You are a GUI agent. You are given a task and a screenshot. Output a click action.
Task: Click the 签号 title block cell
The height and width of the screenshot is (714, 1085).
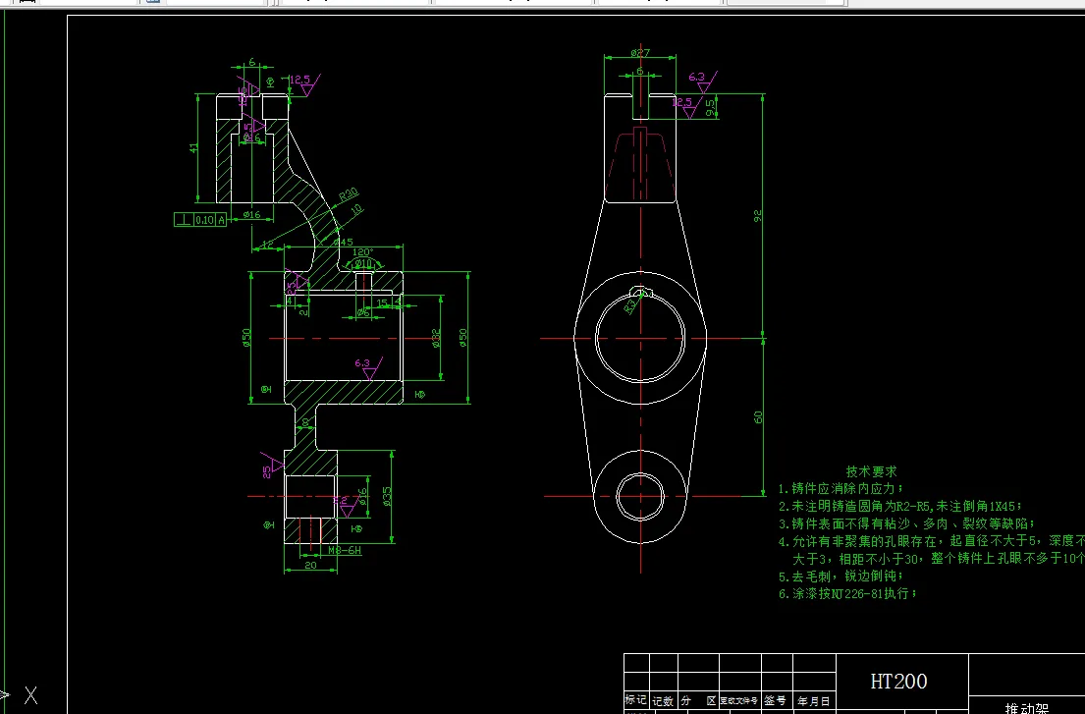pos(775,701)
